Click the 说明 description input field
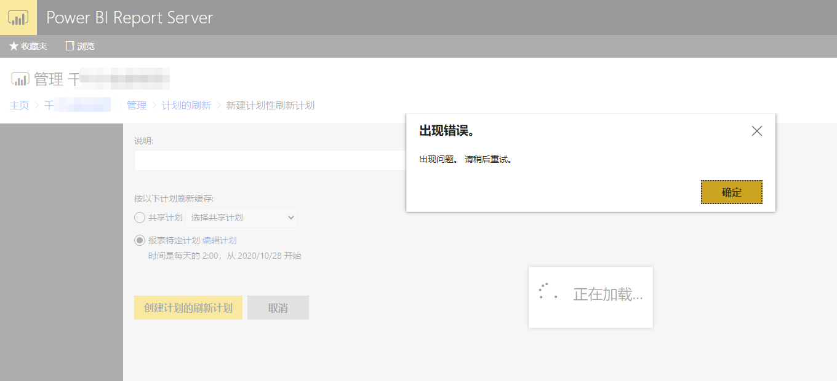 point(270,160)
